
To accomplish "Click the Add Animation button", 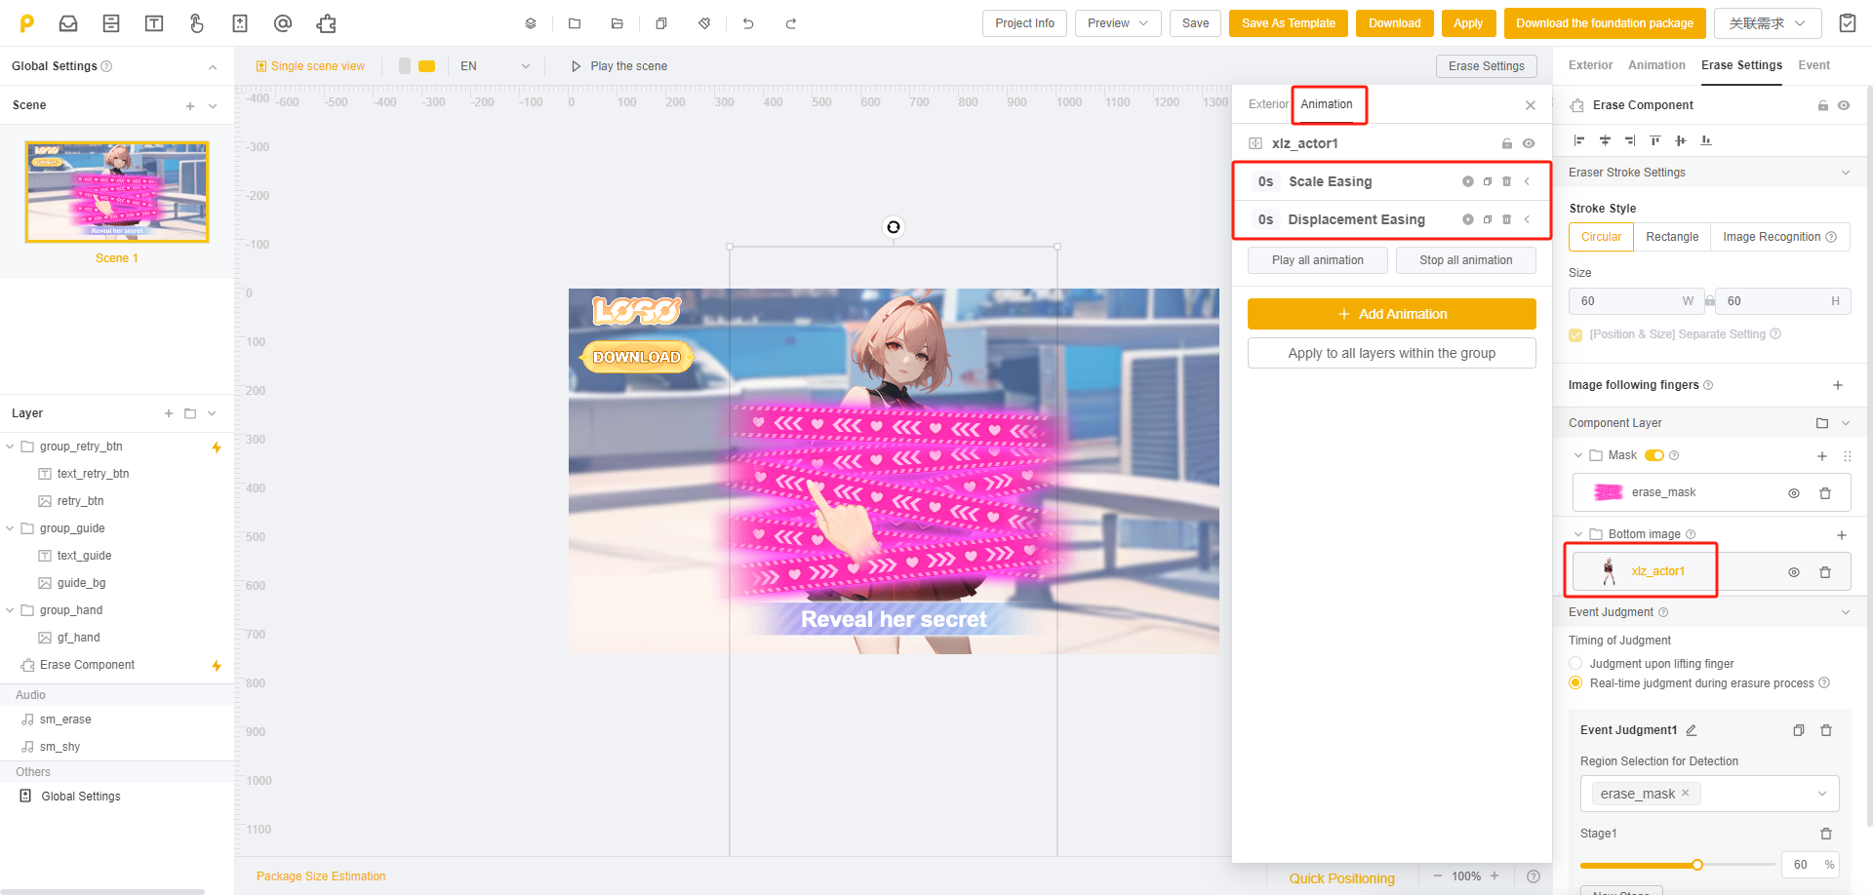I will 1392,314.
